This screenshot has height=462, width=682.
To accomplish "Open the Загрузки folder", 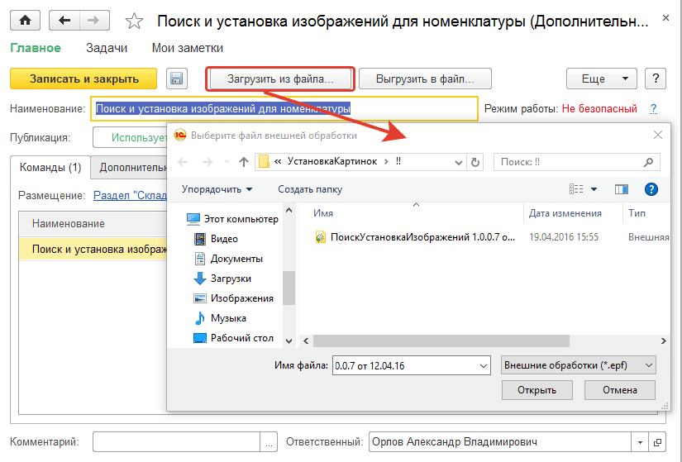I will pos(222,279).
